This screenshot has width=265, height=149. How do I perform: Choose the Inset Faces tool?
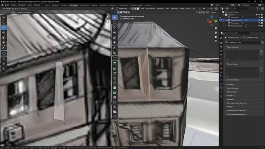click(115, 68)
